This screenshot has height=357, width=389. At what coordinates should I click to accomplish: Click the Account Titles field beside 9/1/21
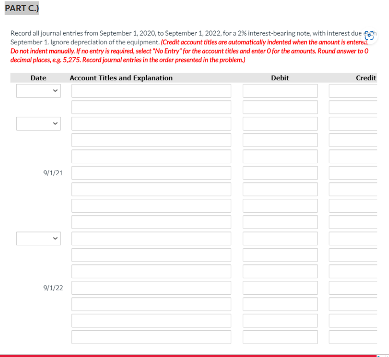pos(151,173)
